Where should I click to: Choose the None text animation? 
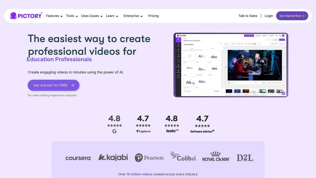point(189,56)
